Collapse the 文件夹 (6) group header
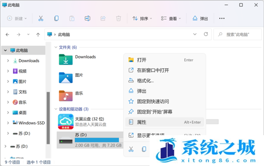This screenshot has width=264, height=166. pyautogui.click(x=56, y=48)
